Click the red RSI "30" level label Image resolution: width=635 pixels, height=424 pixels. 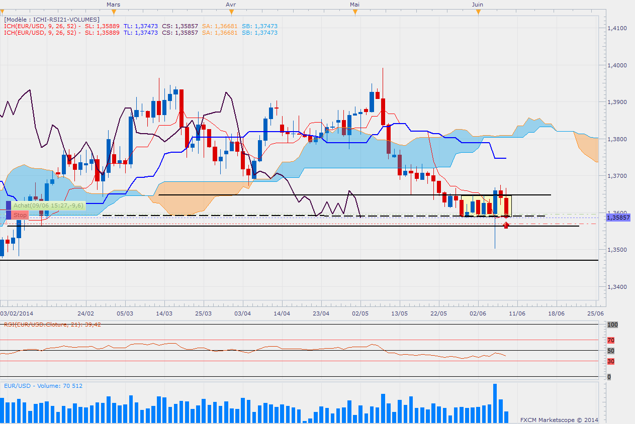611,361
